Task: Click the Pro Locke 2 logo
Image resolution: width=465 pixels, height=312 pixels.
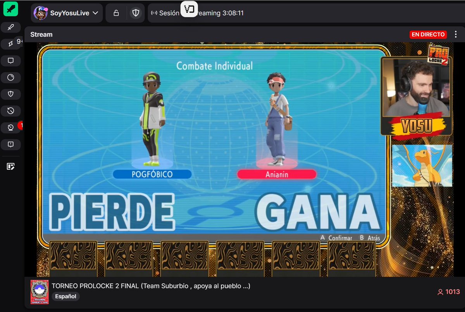Action: point(438,54)
